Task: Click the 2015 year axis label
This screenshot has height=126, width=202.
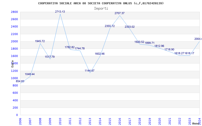Action: point(110,121)
